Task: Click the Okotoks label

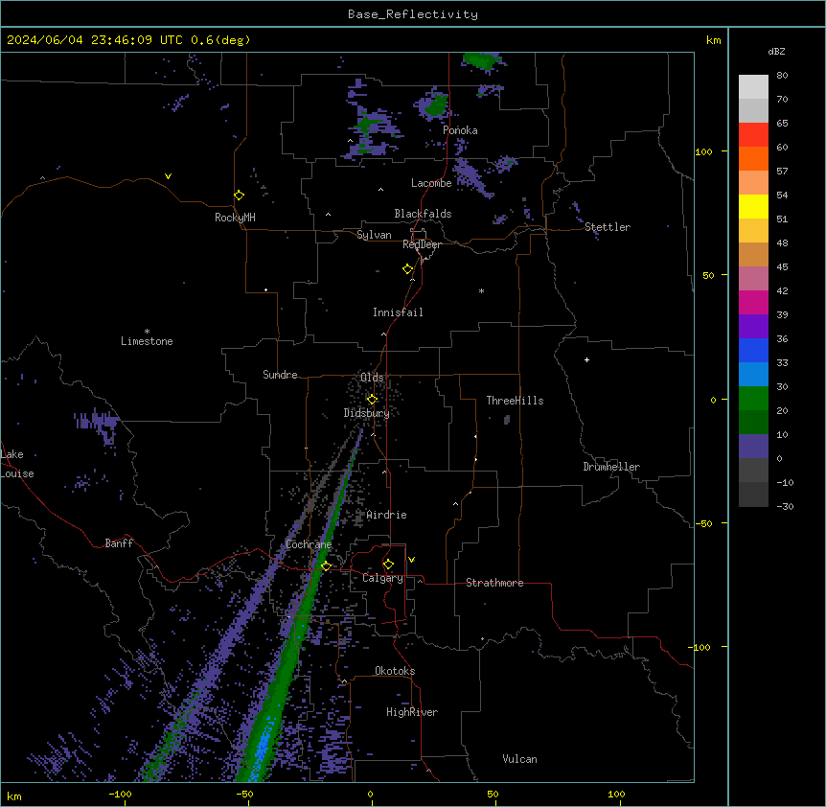Action: [x=395, y=671]
